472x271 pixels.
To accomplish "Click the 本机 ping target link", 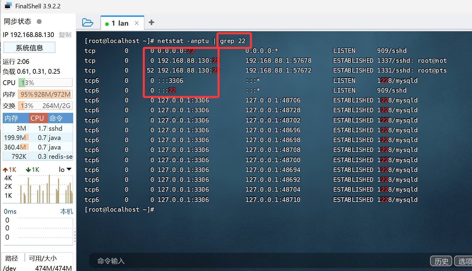I will (67, 212).
